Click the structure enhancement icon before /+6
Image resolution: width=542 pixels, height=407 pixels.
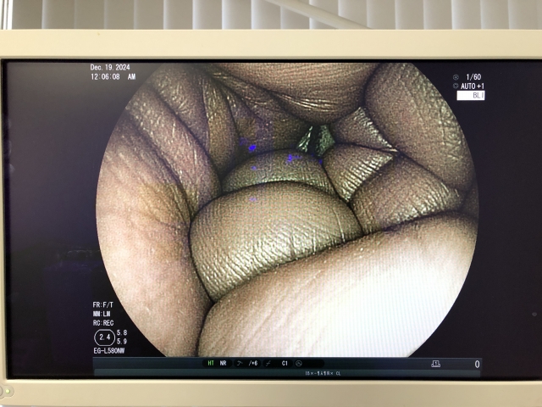click(x=240, y=363)
